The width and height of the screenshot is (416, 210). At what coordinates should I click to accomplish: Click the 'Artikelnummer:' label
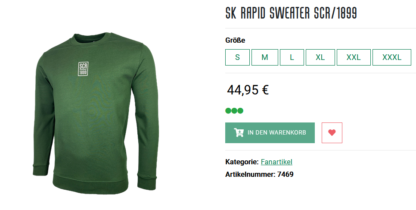pyautogui.click(x=250, y=174)
